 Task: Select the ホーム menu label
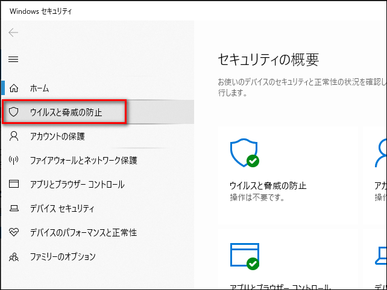point(40,88)
